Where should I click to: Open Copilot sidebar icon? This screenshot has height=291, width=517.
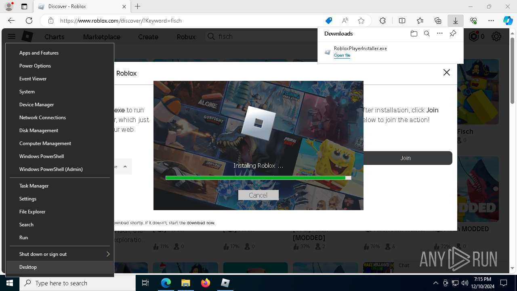point(508,21)
